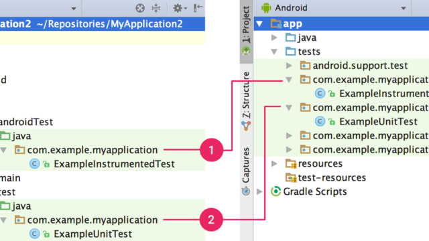
Task: Select the androidTest folder in left panel
Action: point(27,122)
